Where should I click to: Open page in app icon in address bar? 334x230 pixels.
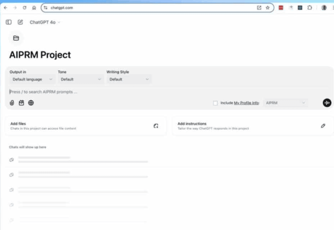pyautogui.click(x=259, y=8)
